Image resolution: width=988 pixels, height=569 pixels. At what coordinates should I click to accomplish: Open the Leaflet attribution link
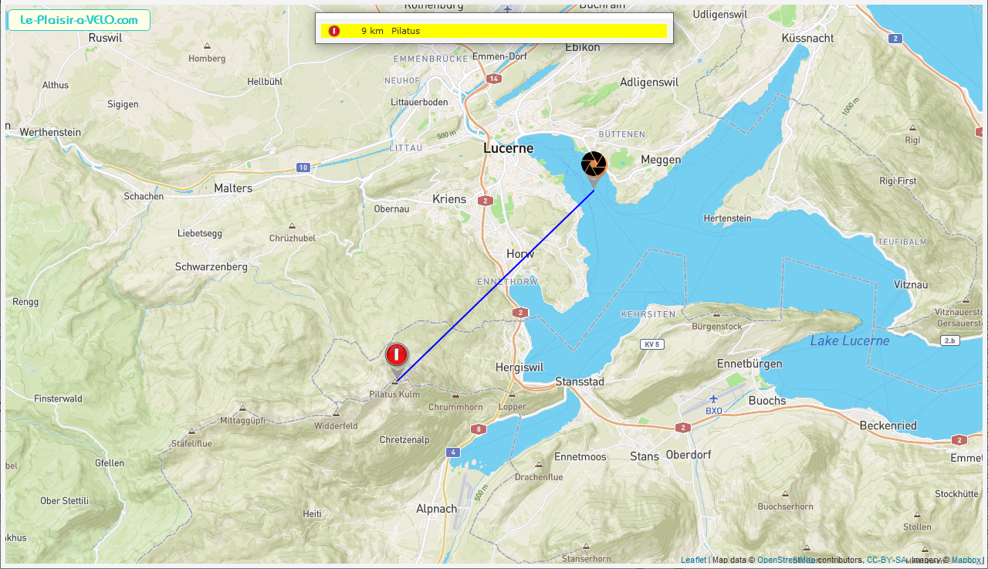(693, 561)
